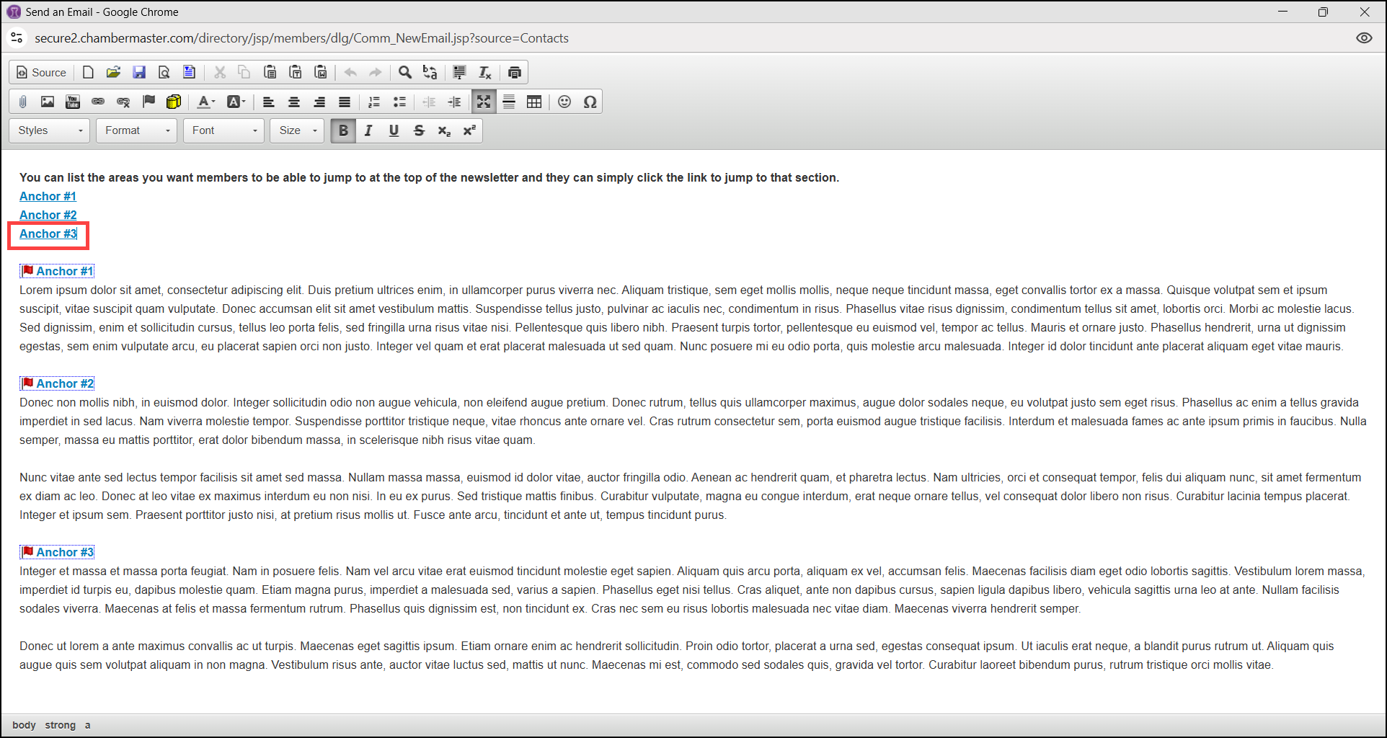Click the attachment paperclip icon
The width and height of the screenshot is (1387, 738).
tap(22, 102)
